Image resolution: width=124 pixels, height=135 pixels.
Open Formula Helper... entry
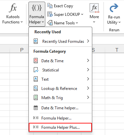[60, 118]
